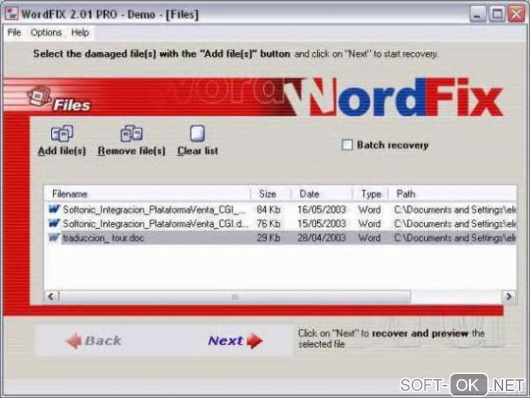
Task: Click Word icon beside traduccion_tour.doc
Action: click(54, 238)
